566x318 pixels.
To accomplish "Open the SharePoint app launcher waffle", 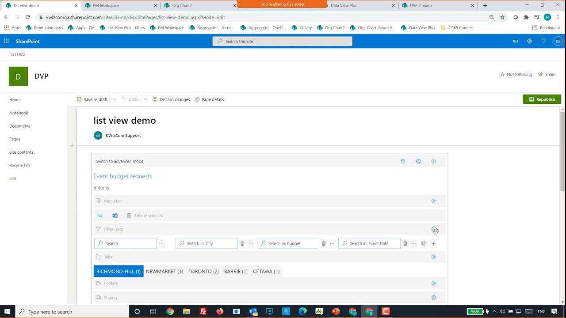I will [x=6, y=41].
